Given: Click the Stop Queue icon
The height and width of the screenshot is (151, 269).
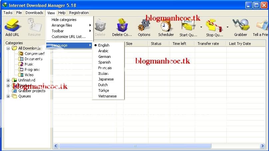Looking at the screenshot, I should (214, 26).
